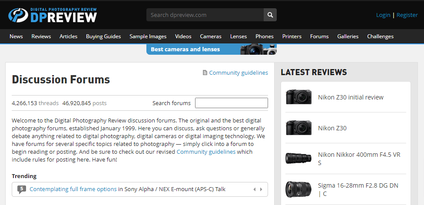Open Nikon Z30 initial review article
Viewport: 424px width, 205px height.
click(351, 97)
